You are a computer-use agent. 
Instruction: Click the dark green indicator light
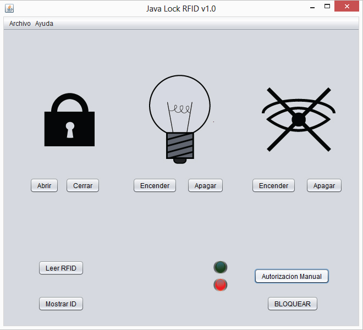221,267
